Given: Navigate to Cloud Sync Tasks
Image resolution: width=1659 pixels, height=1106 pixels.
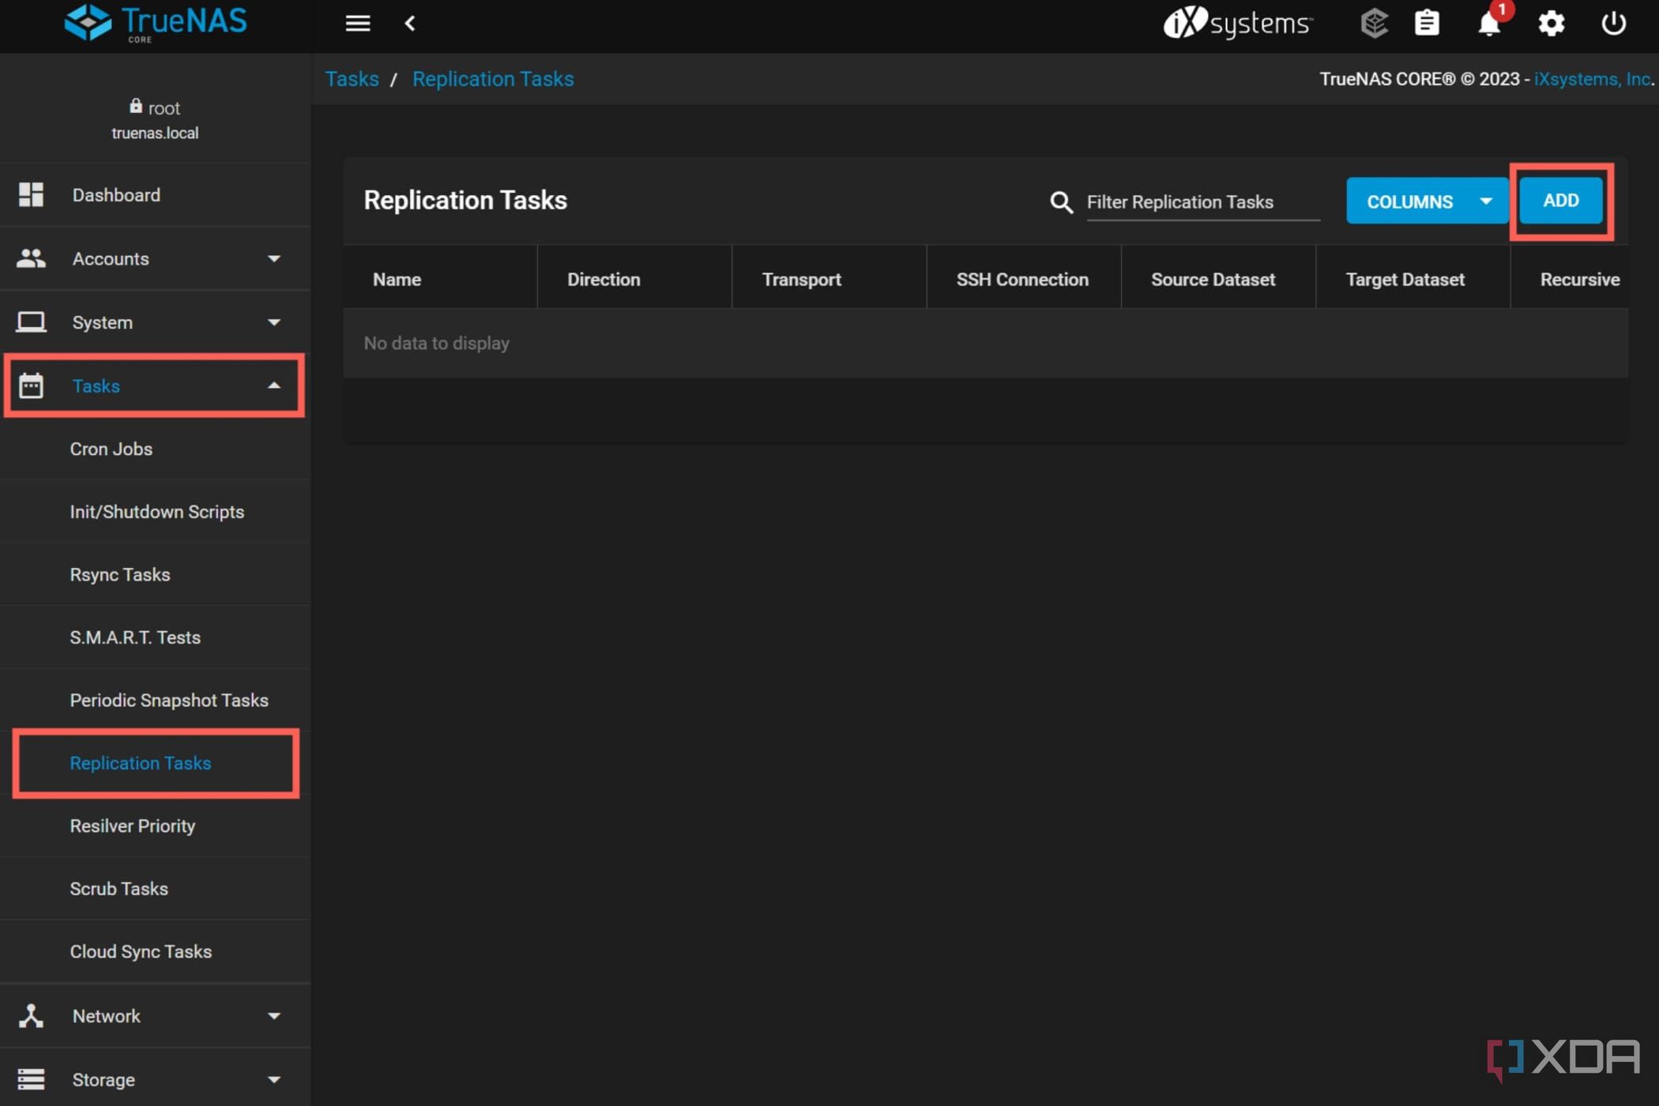Looking at the screenshot, I should (141, 950).
